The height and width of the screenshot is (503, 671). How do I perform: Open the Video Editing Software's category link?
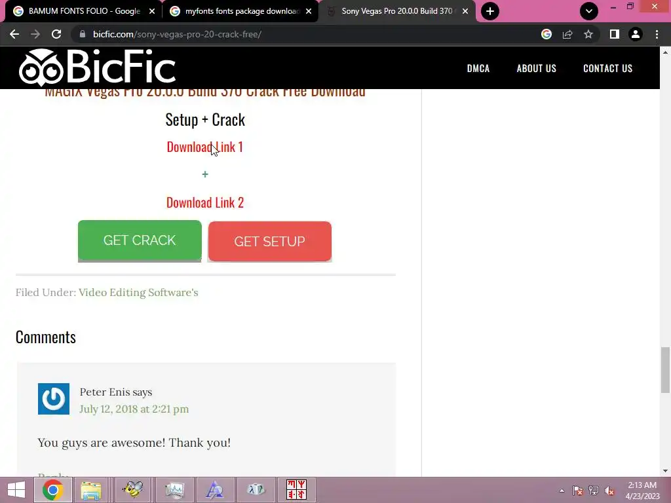(x=138, y=293)
